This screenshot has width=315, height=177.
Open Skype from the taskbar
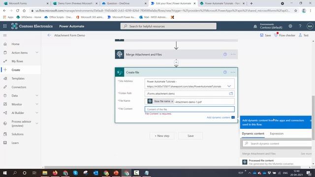click(75, 173)
